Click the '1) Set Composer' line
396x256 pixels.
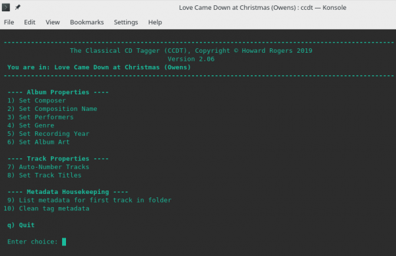[36, 100]
